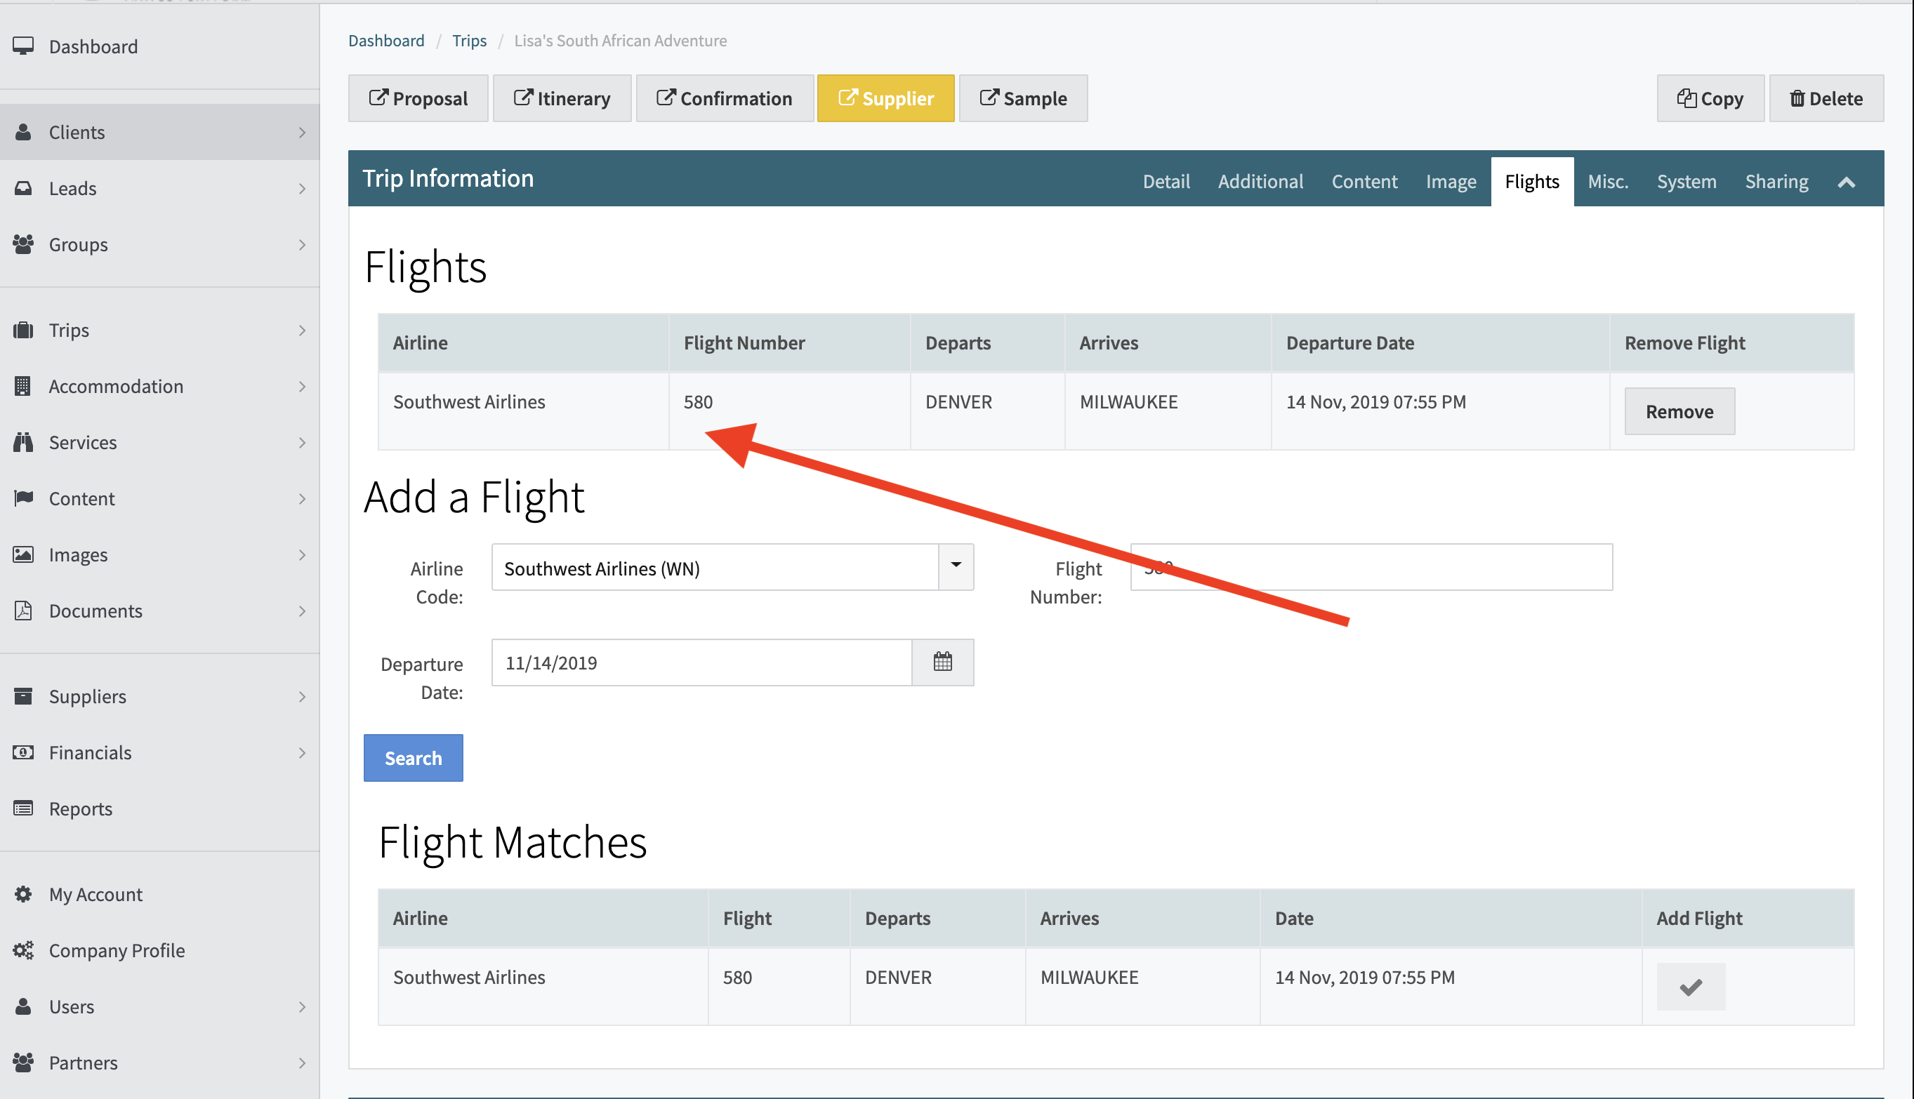Click the Services binoculars icon

[x=23, y=442]
